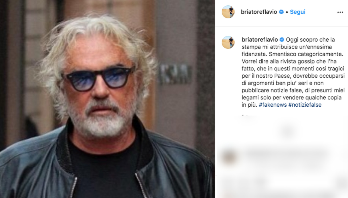
Task: Open the more options three-dot menu
Action: click(340, 12)
